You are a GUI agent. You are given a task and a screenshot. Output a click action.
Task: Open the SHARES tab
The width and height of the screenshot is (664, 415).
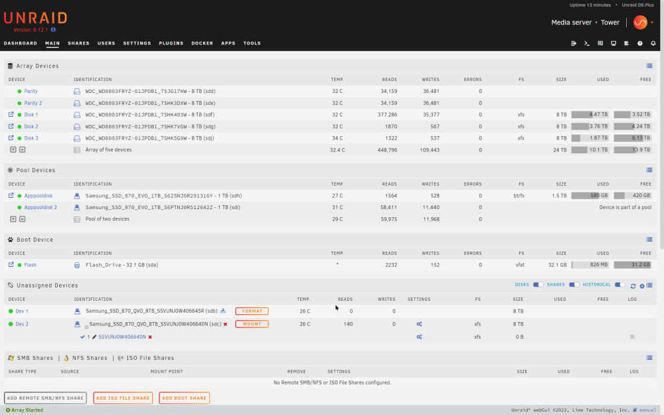pos(78,43)
